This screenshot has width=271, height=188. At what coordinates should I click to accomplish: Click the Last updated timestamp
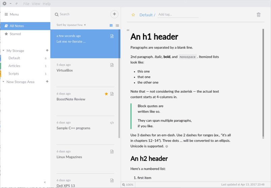tap(243, 185)
